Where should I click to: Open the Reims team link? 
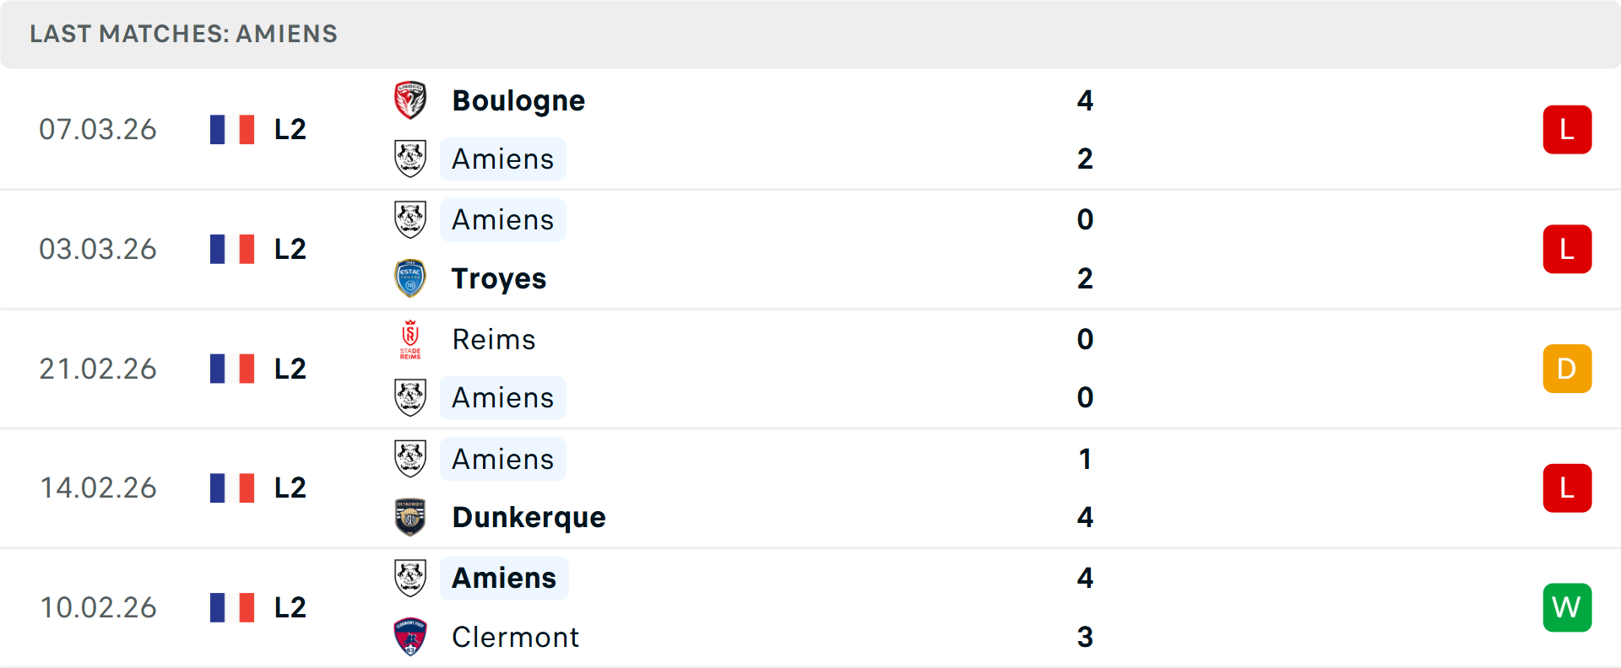coord(494,339)
